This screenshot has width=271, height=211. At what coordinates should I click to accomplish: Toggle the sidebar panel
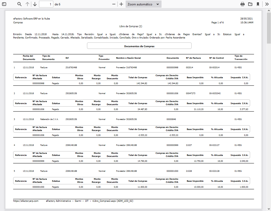[4, 4]
